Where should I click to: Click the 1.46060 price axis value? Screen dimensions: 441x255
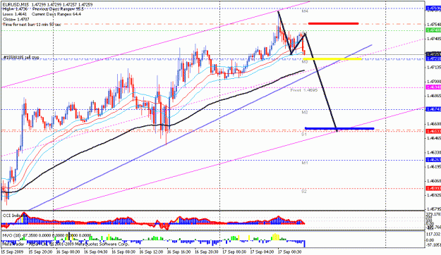(434, 181)
